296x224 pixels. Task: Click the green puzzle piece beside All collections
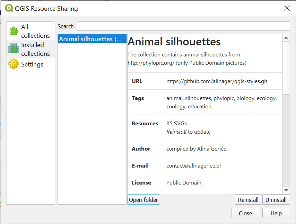13,31
